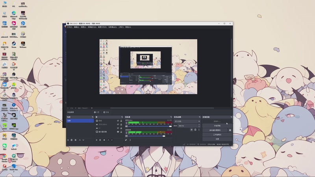Toggle visibility of source named 11

point(118,128)
